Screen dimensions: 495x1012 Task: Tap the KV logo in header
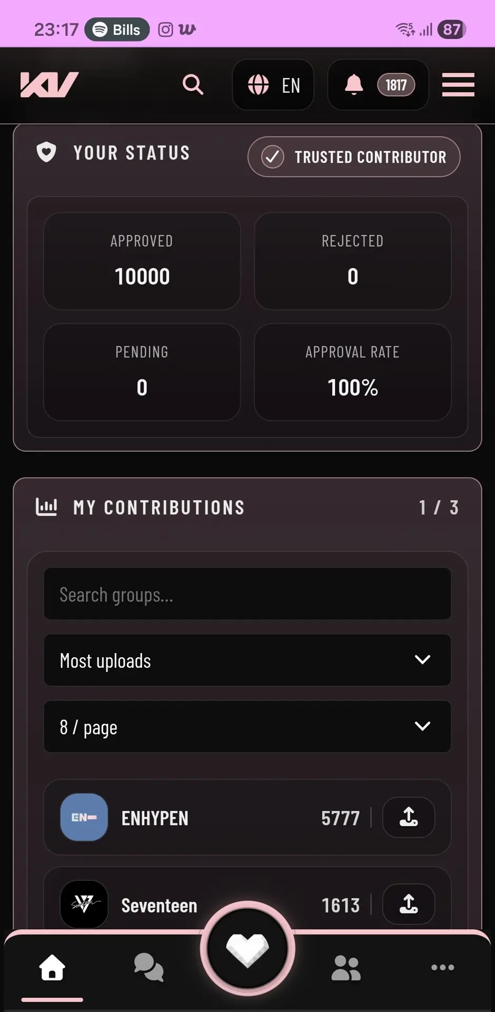(x=49, y=84)
